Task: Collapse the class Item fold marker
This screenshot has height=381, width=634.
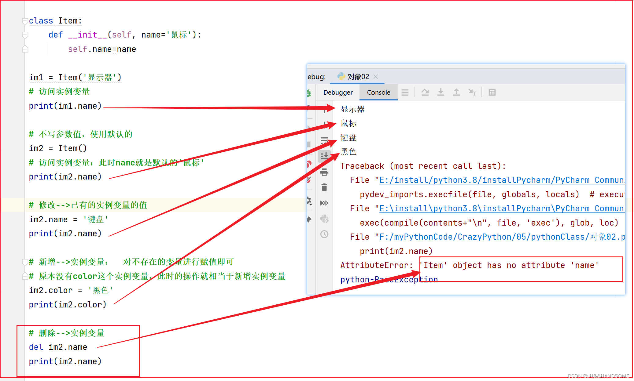Action: [x=25, y=21]
